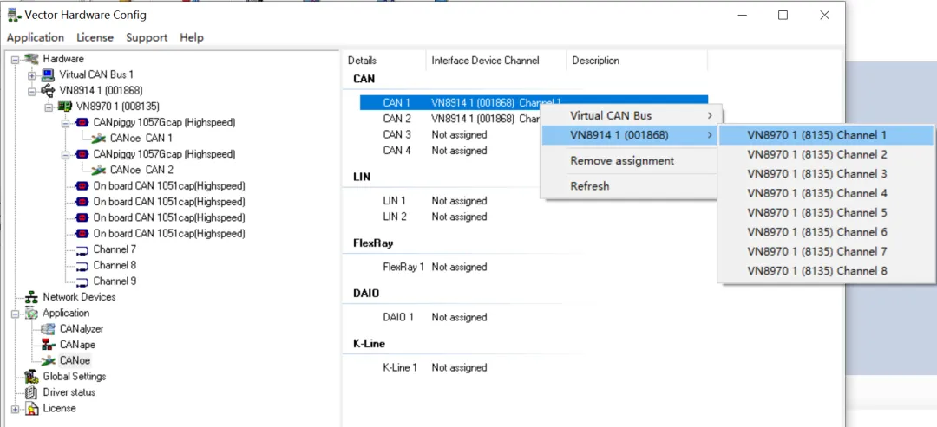The height and width of the screenshot is (427, 937).
Task: Collapse the CANpiggy node containing CANoe CAN 1
Action: (x=65, y=123)
